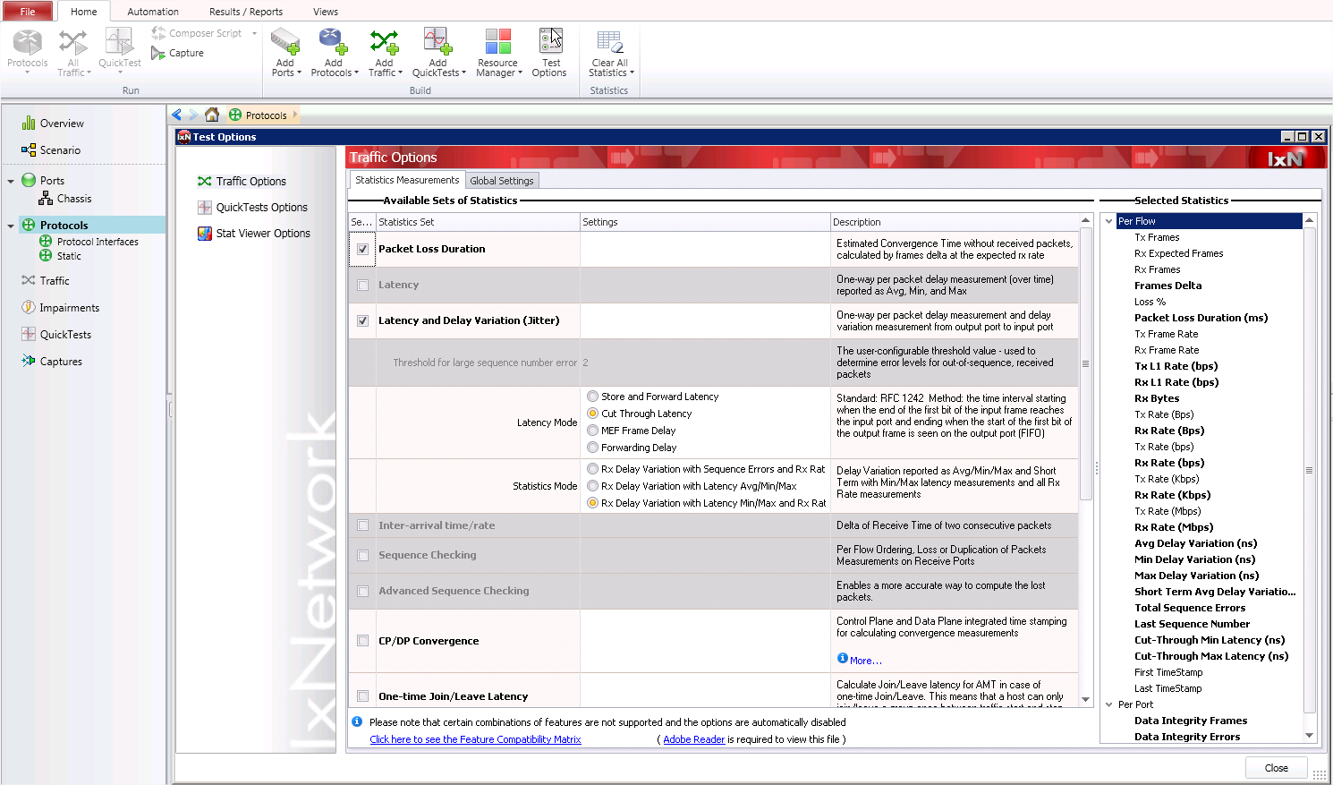Switch to the Views ribbon tab
This screenshot has width=1333, height=785.
click(x=326, y=12)
